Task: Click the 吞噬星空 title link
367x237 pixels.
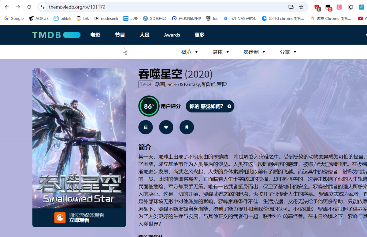Action: pyautogui.click(x=160, y=74)
